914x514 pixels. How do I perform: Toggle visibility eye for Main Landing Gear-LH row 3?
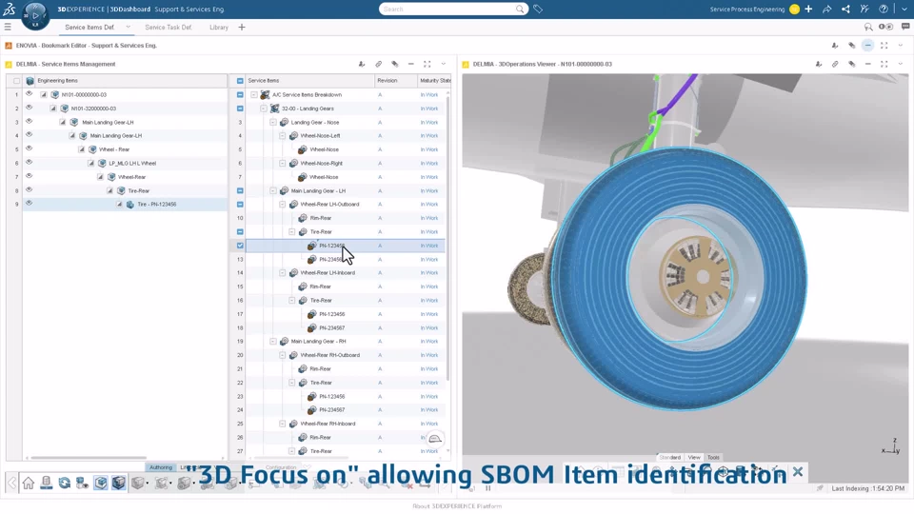29,121
